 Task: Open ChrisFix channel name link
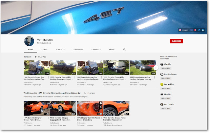point(167,64)
